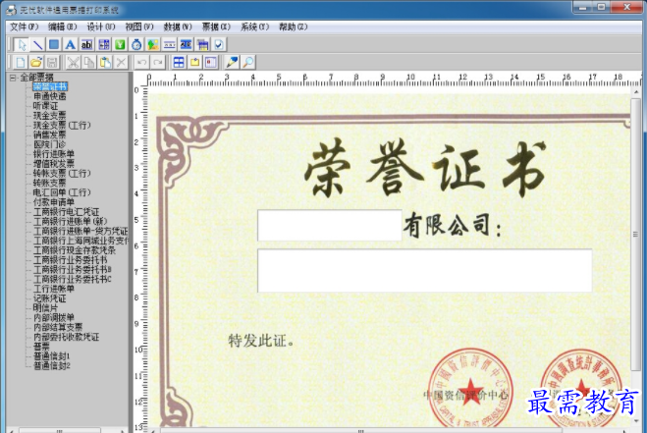Redo the last undone action
647x433 pixels.
(x=158, y=62)
